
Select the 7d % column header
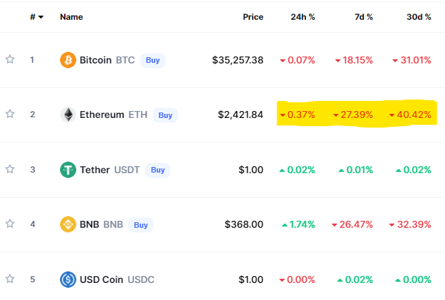click(x=363, y=17)
